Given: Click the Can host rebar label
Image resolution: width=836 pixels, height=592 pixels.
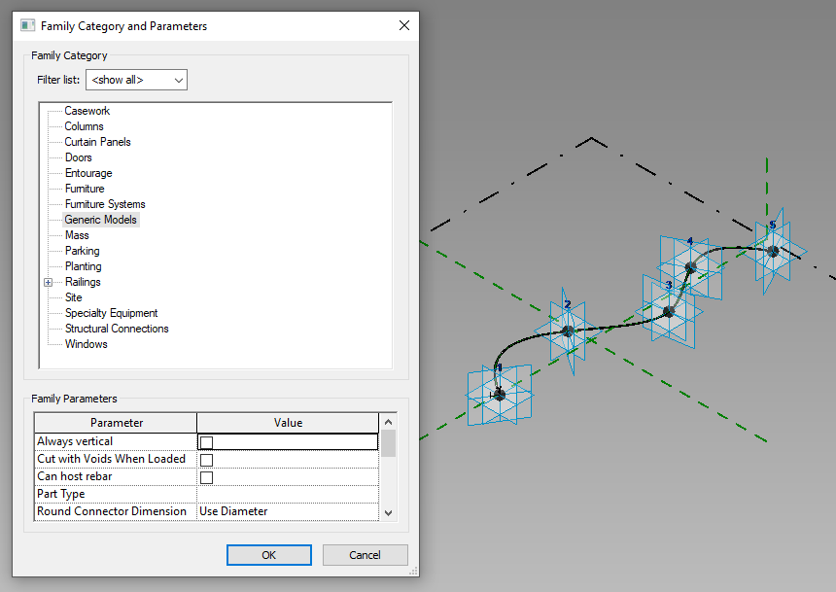Looking at the screenshot, I should (x=75, y=476).
